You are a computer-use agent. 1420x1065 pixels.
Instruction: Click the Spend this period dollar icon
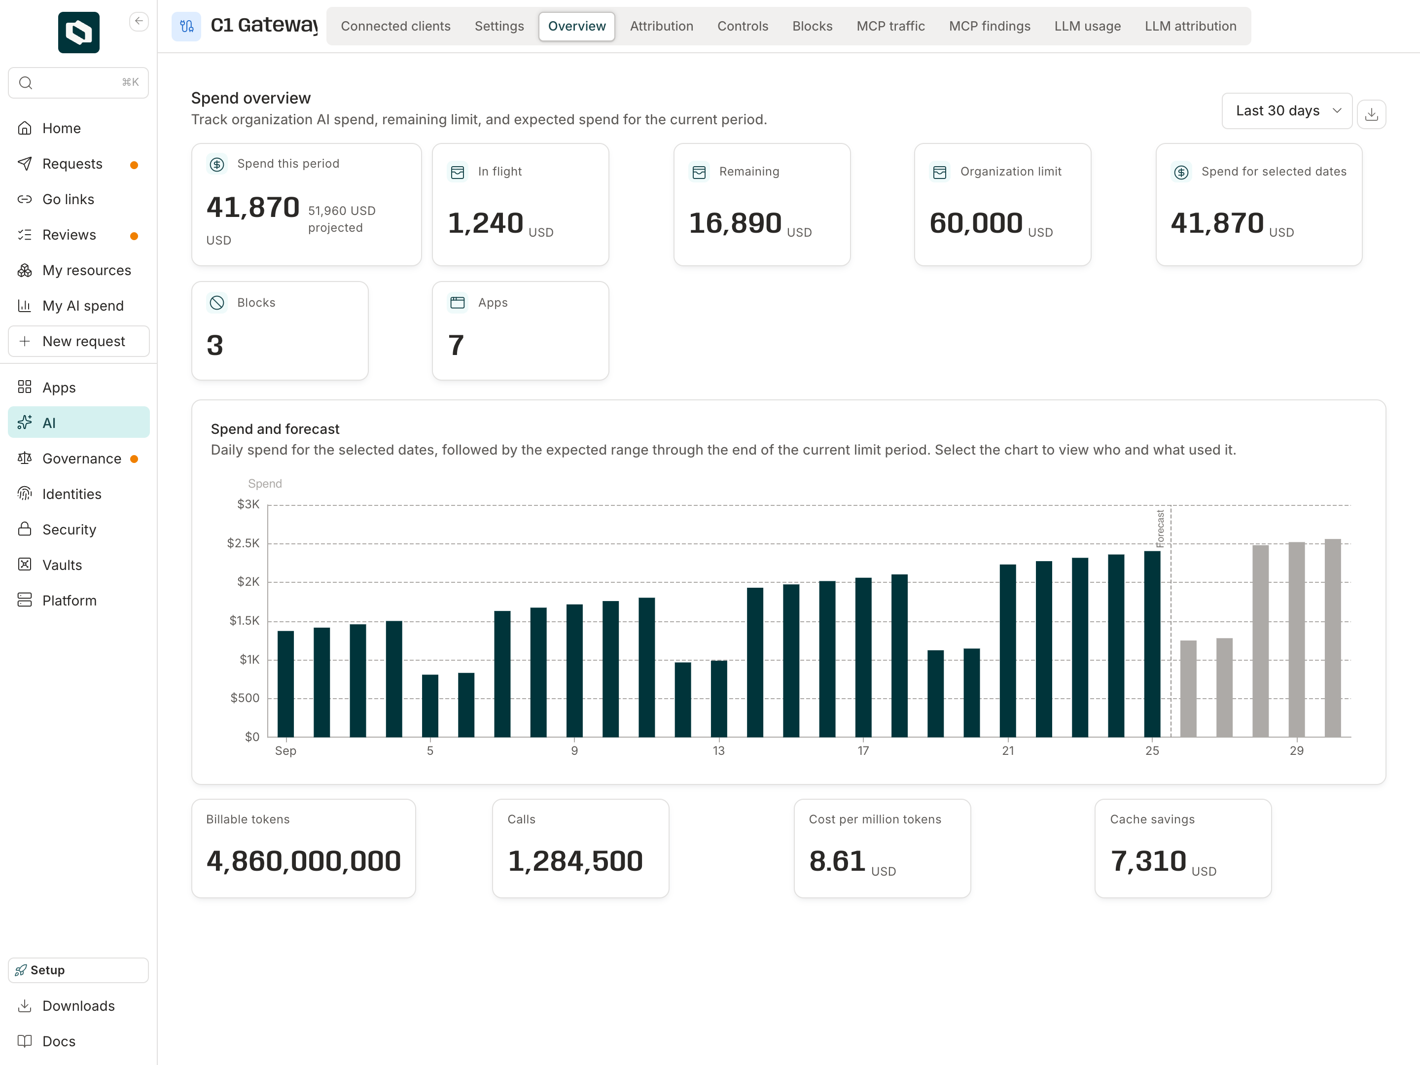(217, 164)
